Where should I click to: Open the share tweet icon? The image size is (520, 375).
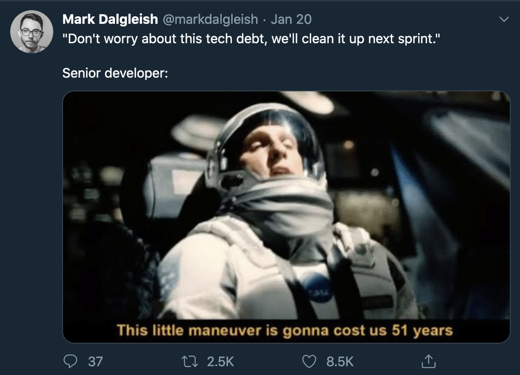coord(428,361)
